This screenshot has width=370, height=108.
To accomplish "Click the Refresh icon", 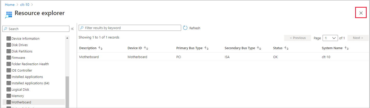I will click(x=186, y=28).
